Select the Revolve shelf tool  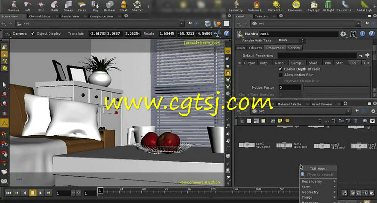[14, 6]
